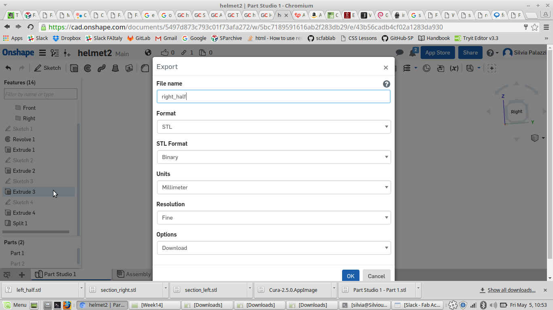Click the copies count icon
The width and height of the screenshot is (553, 310).
coord(203,52)
